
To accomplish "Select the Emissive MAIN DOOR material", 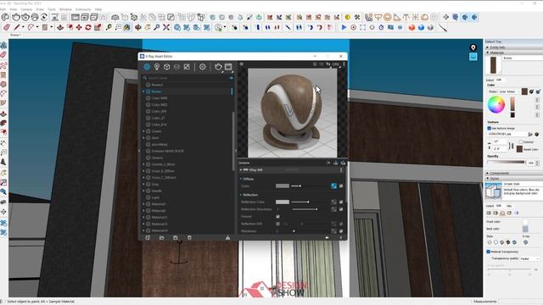I will 168,151.
